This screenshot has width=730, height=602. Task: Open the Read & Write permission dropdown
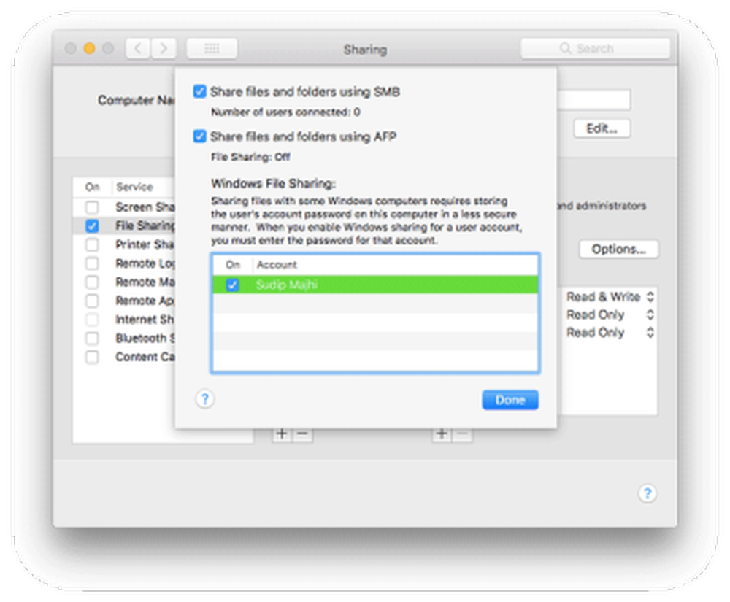(x=610, y=297)
